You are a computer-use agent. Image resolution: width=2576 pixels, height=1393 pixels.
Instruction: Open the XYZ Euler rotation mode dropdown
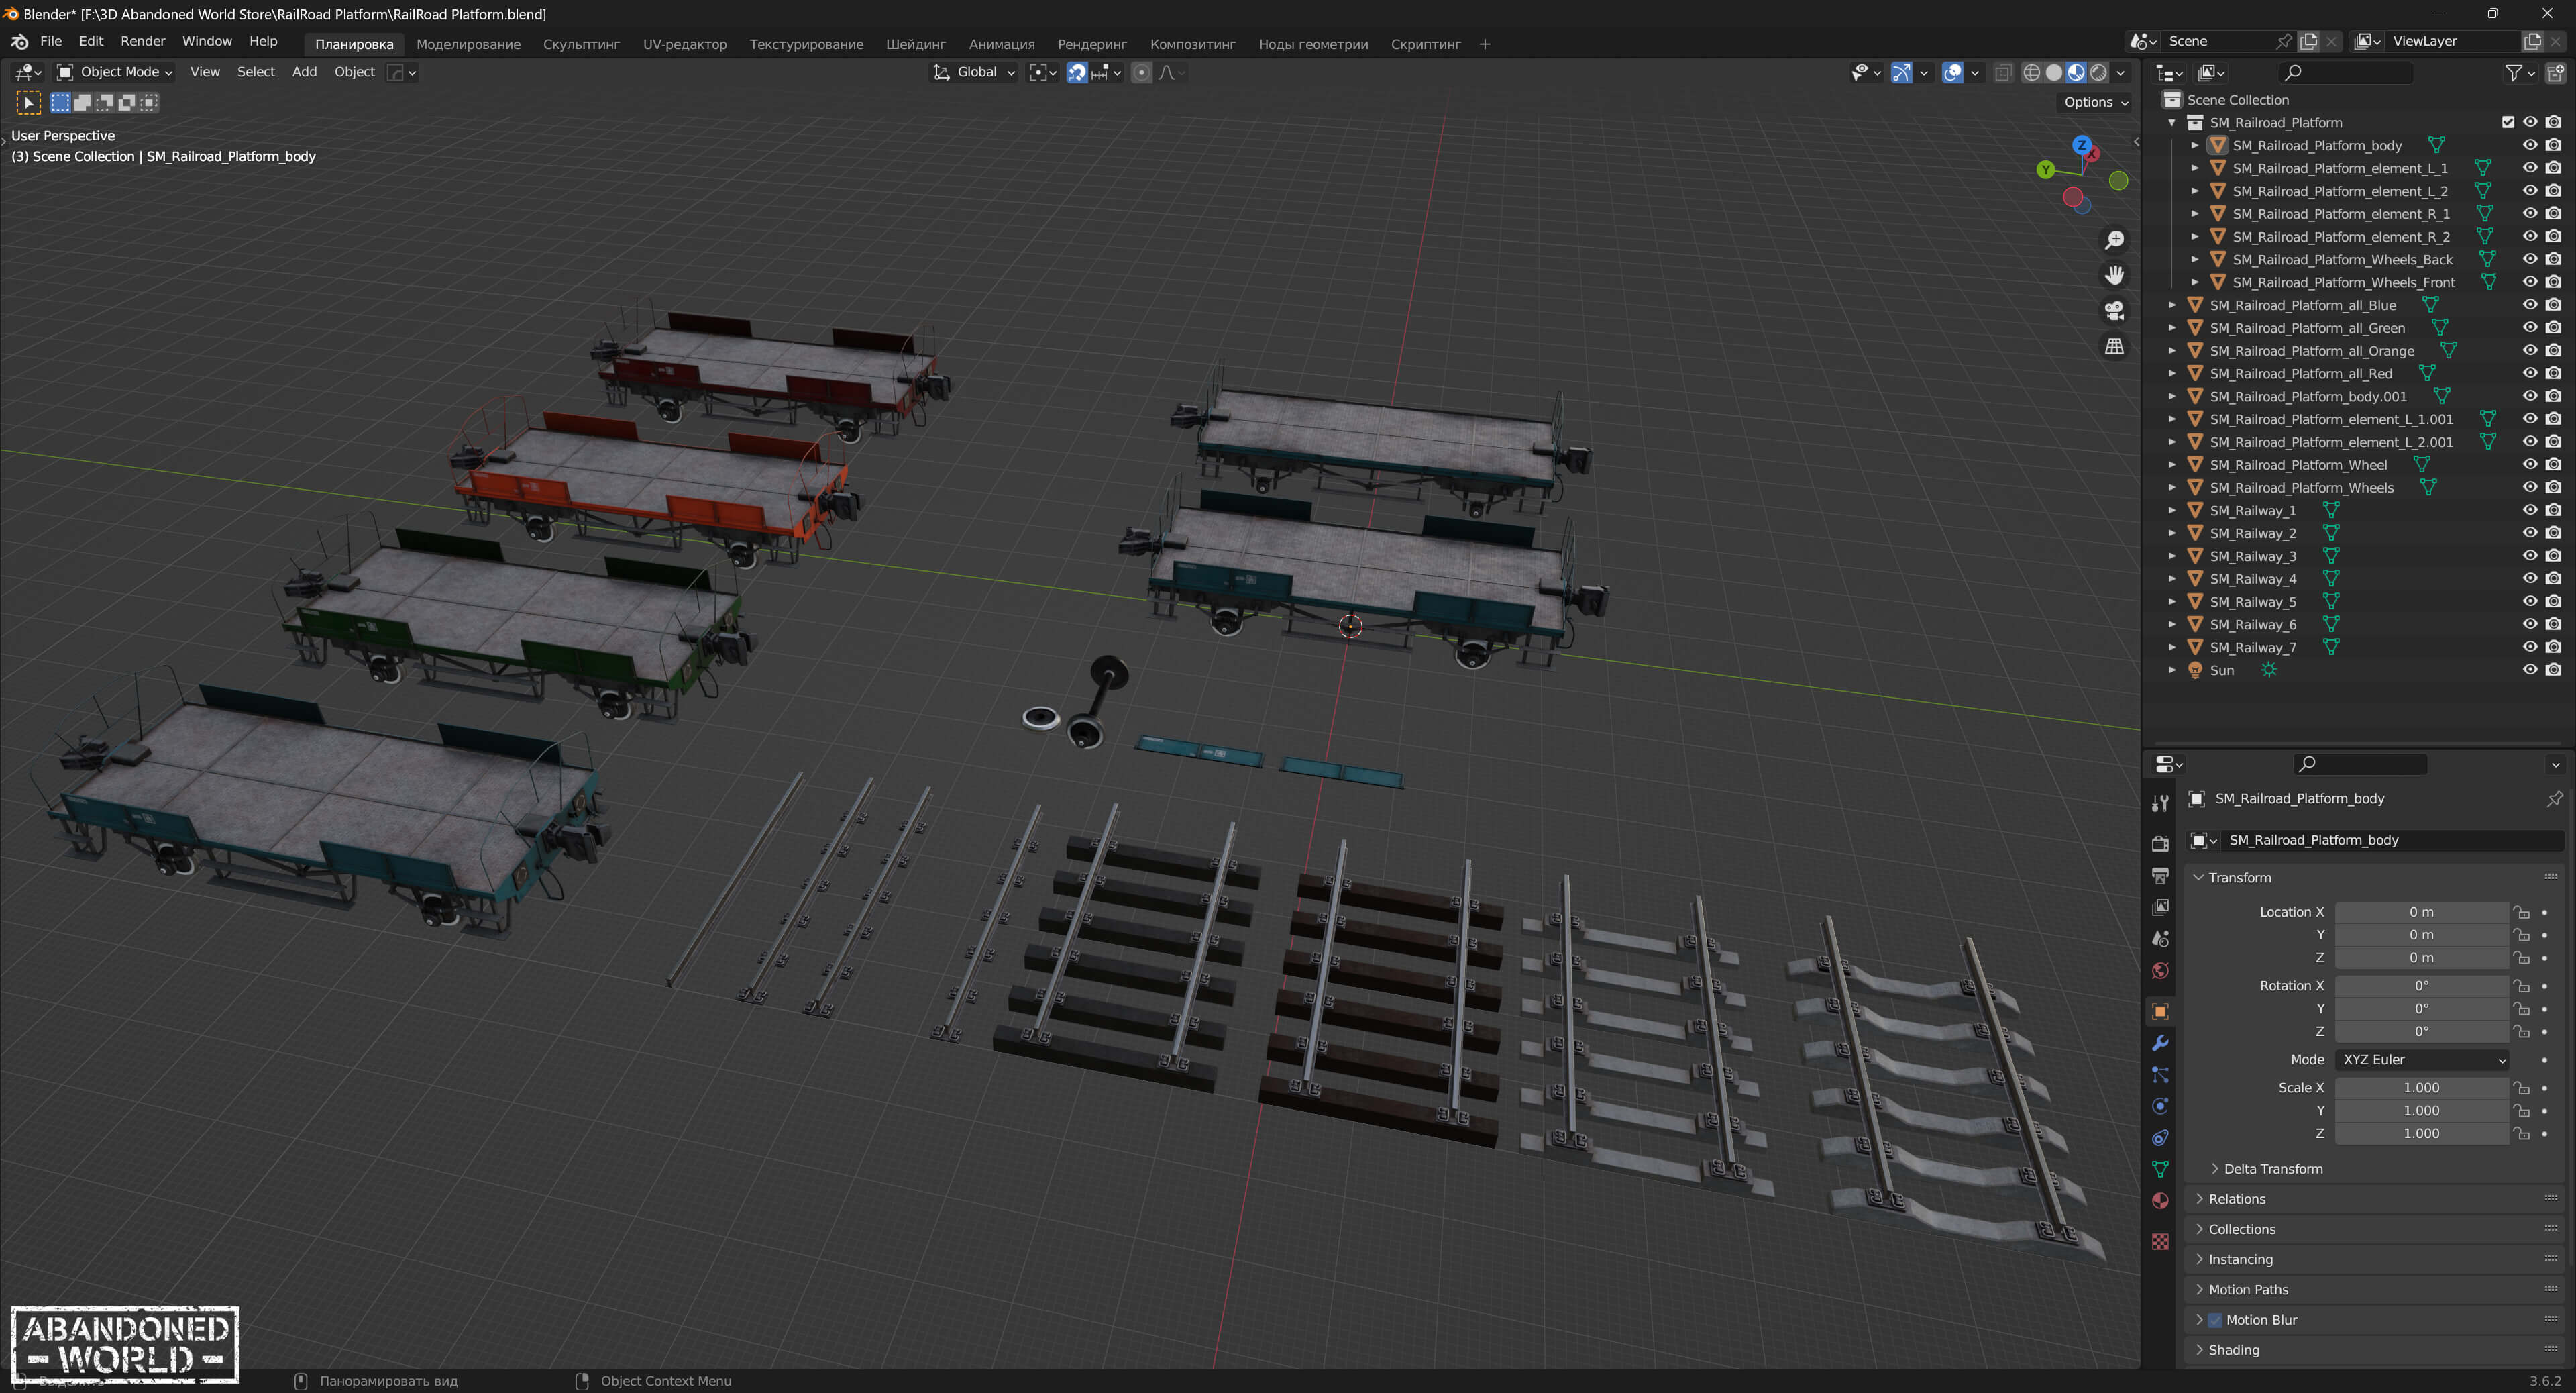[x=2422, y=1059]
